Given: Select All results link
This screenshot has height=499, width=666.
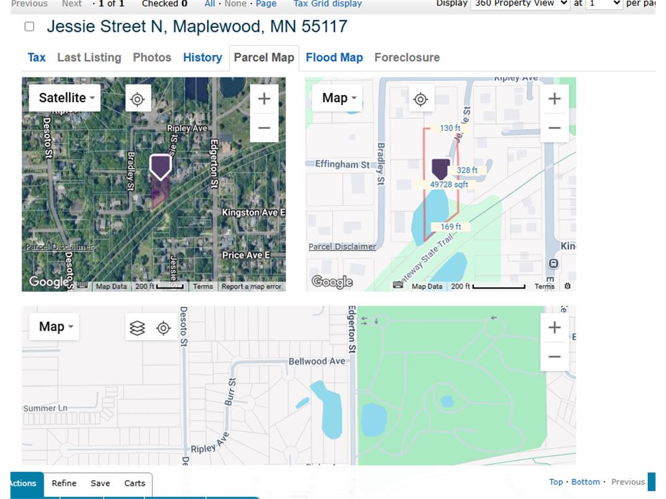Looking at the screenshot, I should [209, 4].
